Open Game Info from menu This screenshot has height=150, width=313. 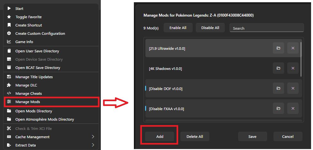click(x=51, y=42)
